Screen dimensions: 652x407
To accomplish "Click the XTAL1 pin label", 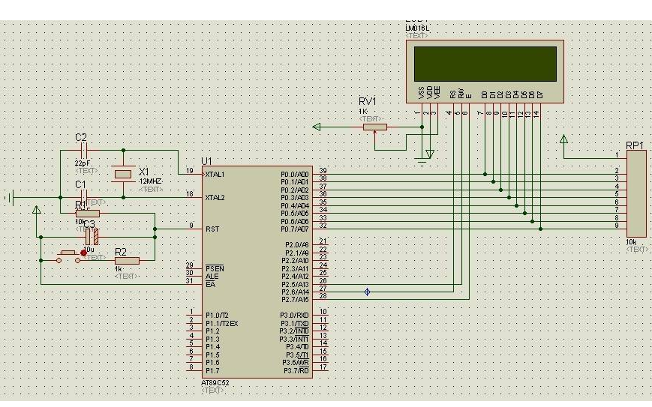I will pyautogui.click(x=215, y=175).
